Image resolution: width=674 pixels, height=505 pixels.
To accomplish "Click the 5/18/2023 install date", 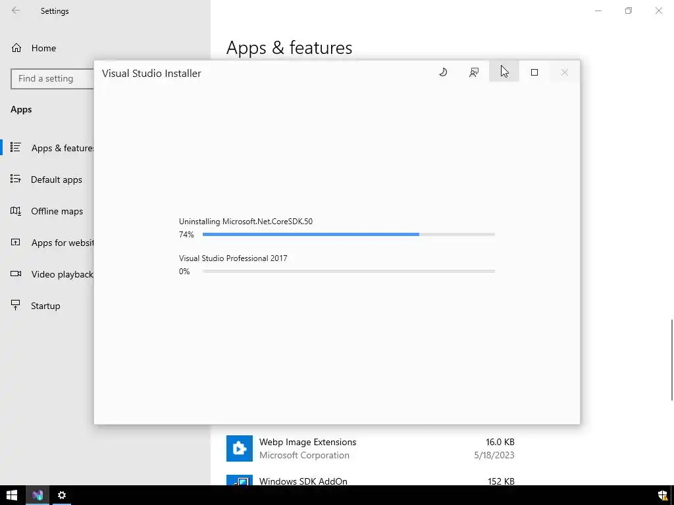I will 494,455.
